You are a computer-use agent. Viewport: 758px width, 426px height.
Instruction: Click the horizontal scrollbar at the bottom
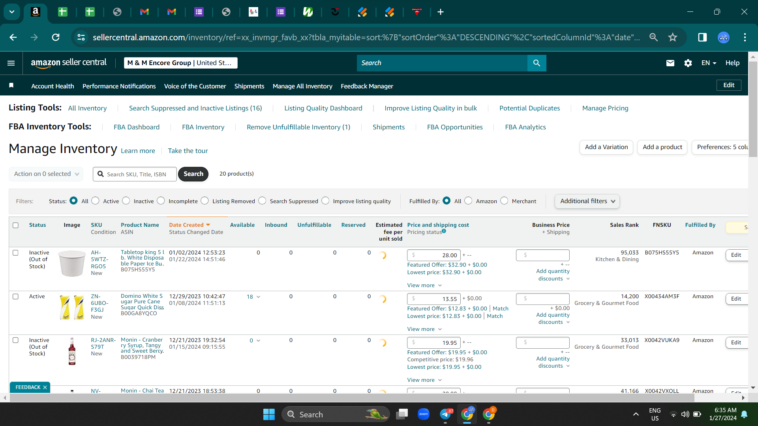click(352, 398)
